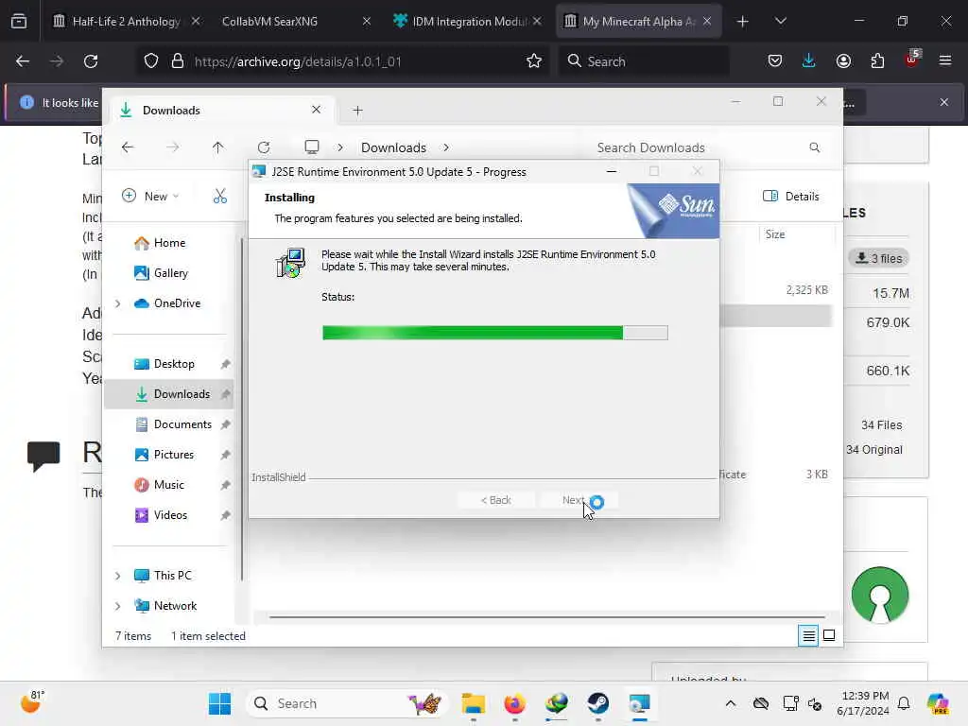The height and width of the screenshot is (726, 968).
Task: Select the Downloads Explorer tab
Action: click(221, 111)
